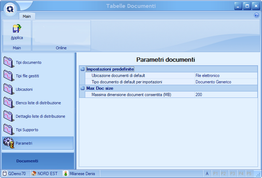
Task: Close the Tabelle Documenti window
Action: 256,6
